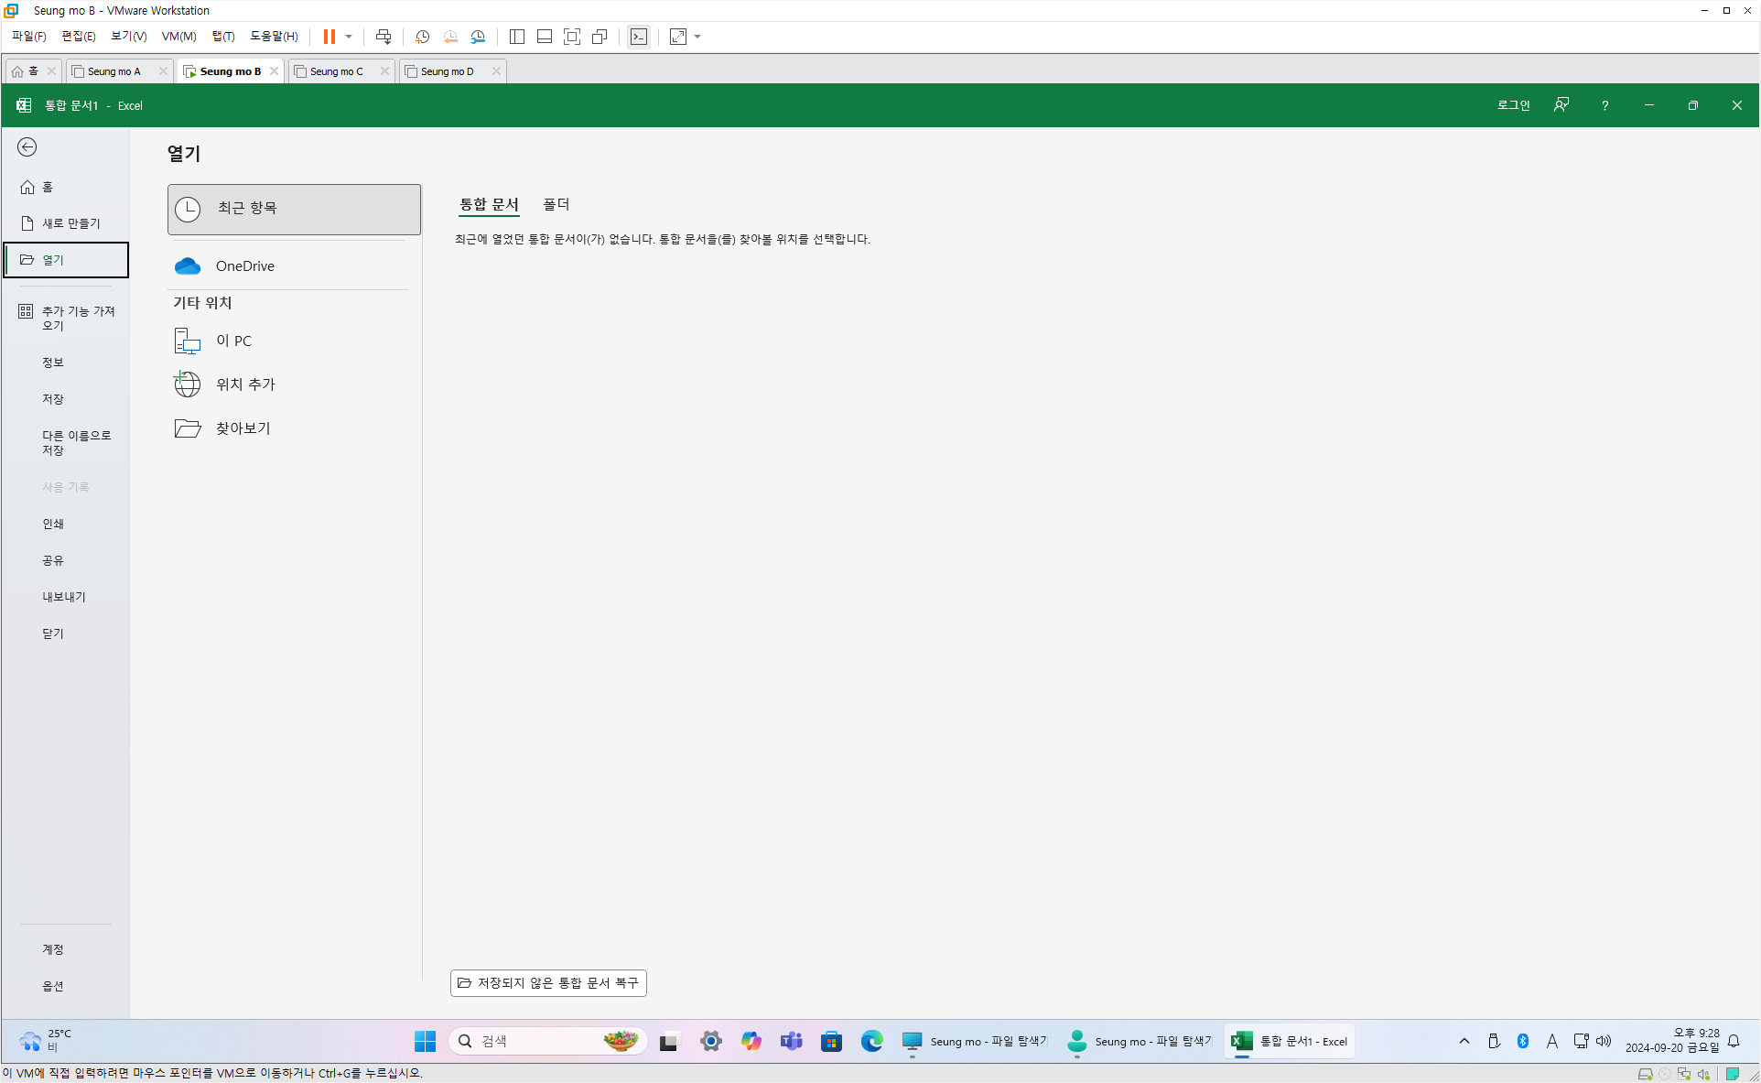Image resolution: width=1761 pixels, height=1083 pixels.
Task: Open OneDrive location
Action: point(244,266)
